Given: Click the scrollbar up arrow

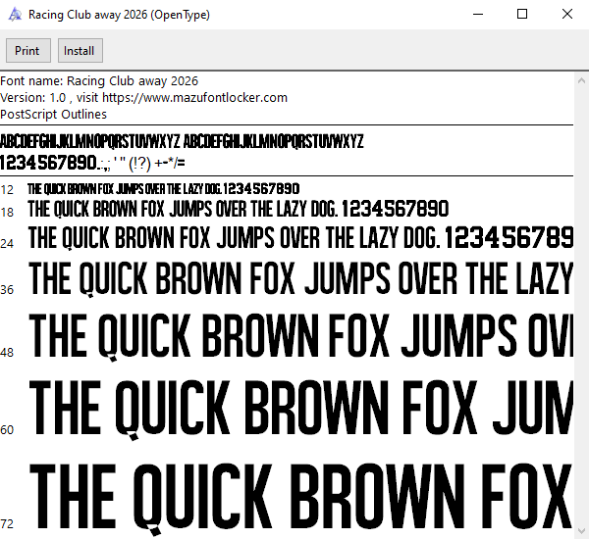Looking at the screenshot, I should (x=581, y=80).
